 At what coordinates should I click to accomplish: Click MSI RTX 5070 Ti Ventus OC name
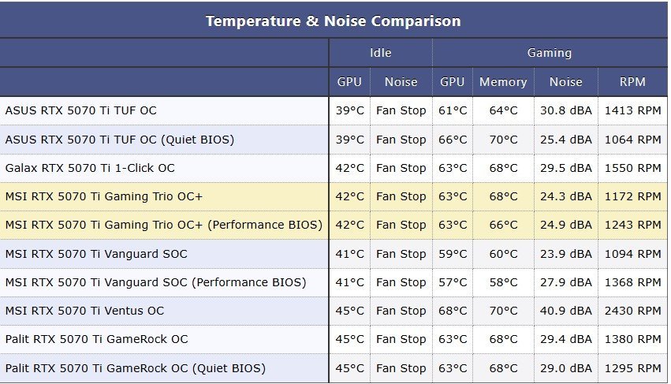84,311
